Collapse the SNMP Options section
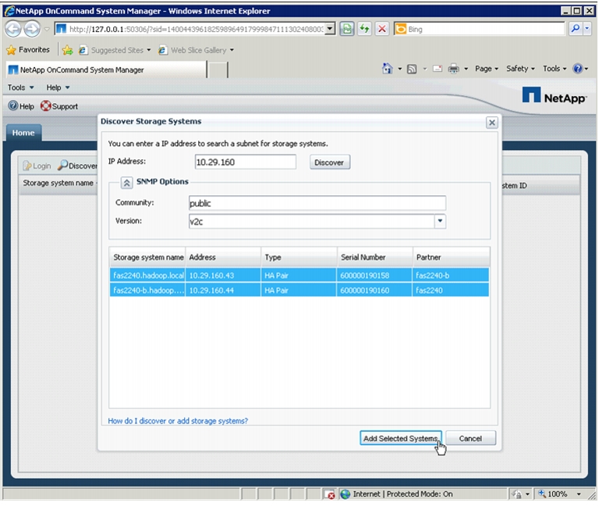Screen dimensions: 599x524 (126, 183)
